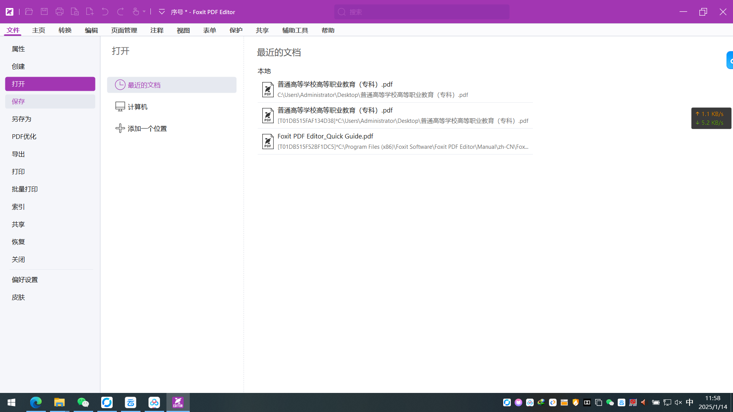Click the Undo arrow in quick toolbar

pos(105,12)
